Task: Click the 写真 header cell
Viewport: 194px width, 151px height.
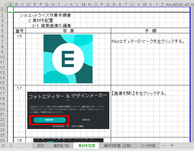Action: tap(68, 31)
